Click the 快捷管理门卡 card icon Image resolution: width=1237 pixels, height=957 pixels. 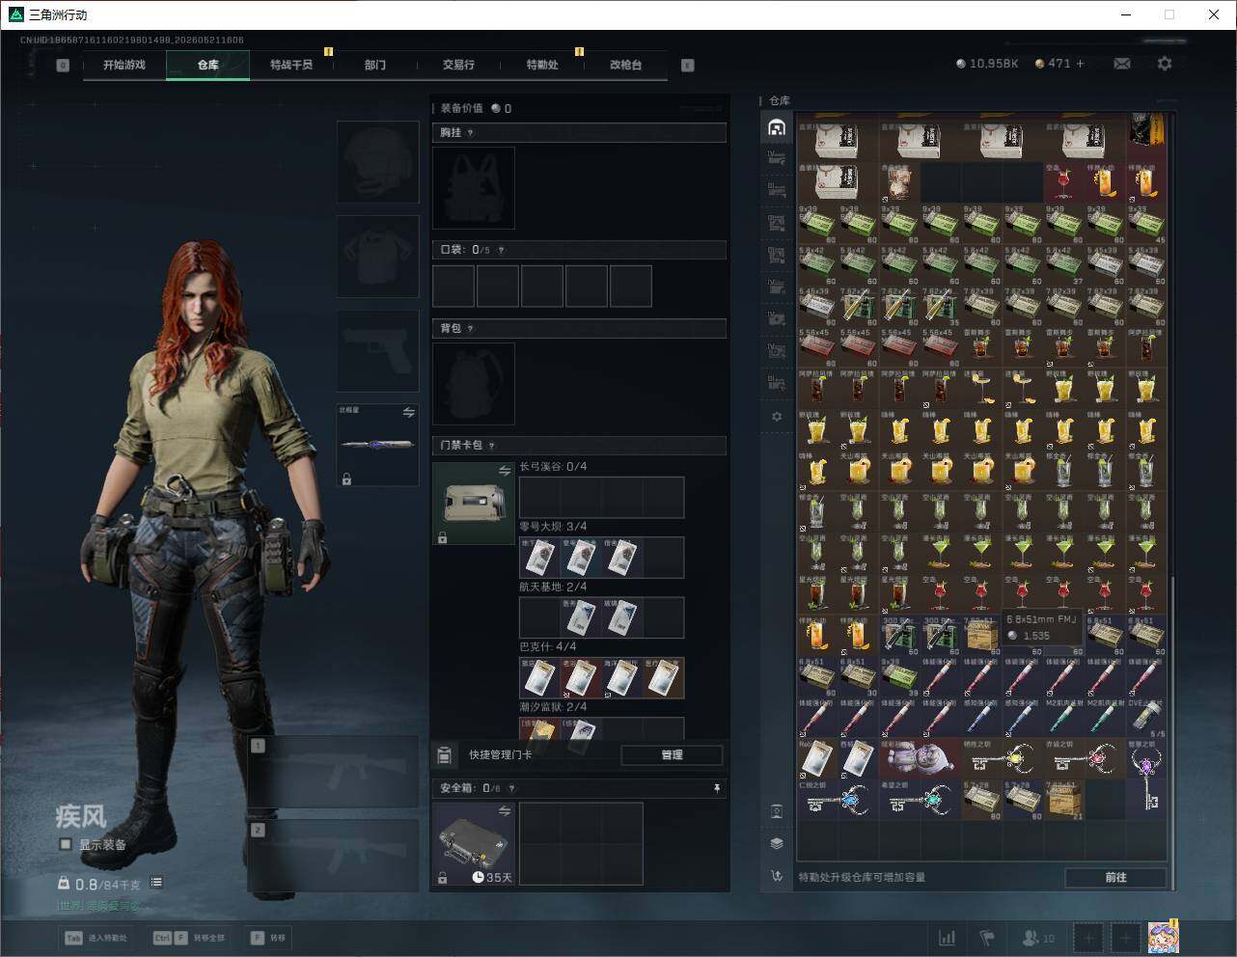tap(445, 755)
